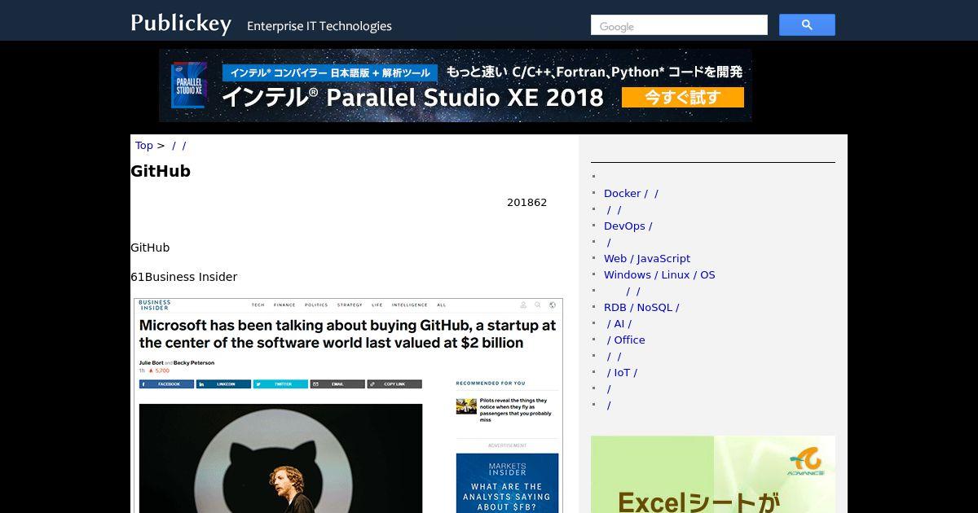This screenshot has width=978, height=513.
Task: Click the 201862 date text
Action: [x=526, y=203]
